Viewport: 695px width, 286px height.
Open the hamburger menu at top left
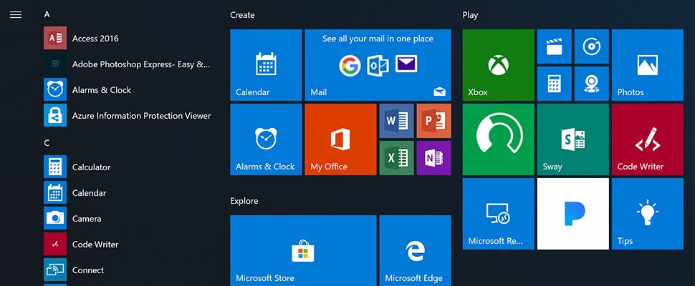pos(16,14)
